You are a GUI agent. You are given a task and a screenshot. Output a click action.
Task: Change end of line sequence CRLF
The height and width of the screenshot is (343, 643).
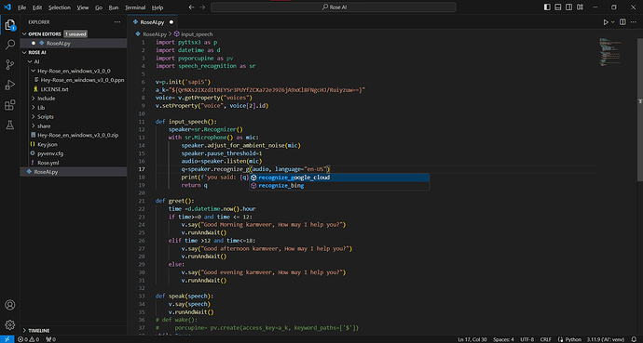[546, 339]
